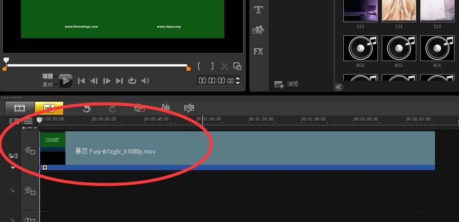Click the right orange trim marker
This screenshot has width=459, height=222.
point(189,68)
